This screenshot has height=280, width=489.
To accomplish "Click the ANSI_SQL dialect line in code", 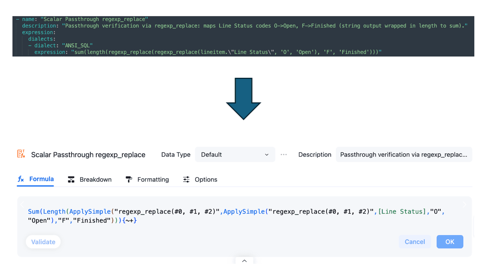I will tap(60, 46).
